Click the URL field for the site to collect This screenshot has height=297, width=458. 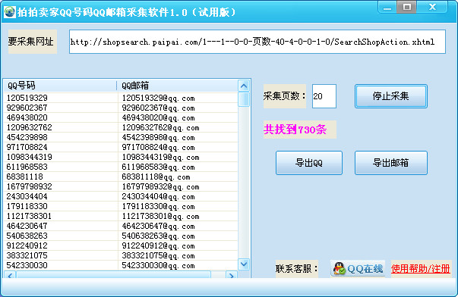[257, 42]
